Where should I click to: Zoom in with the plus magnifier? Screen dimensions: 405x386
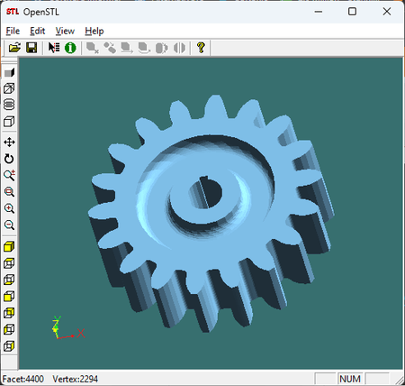click(x=9, y=208)
